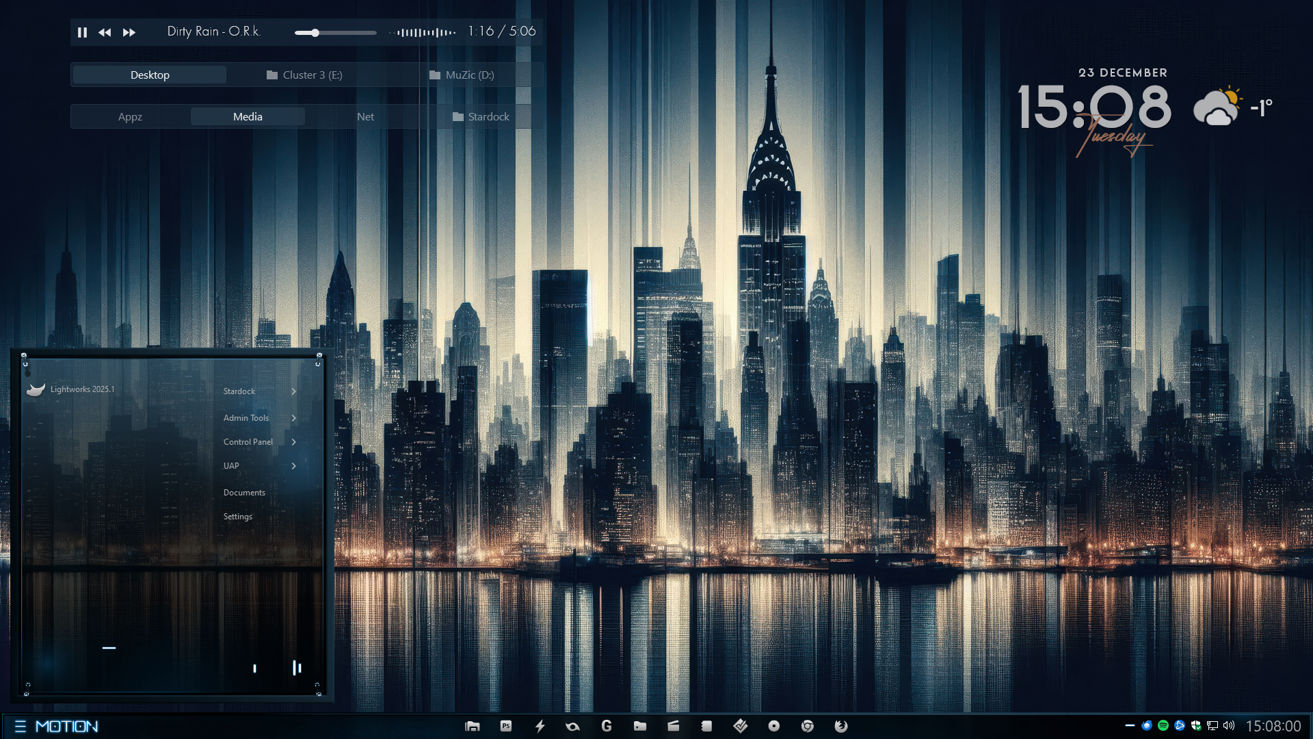Expand the Control Panel submenu
The image size is (1313, 739).
(x=294, y=442)
